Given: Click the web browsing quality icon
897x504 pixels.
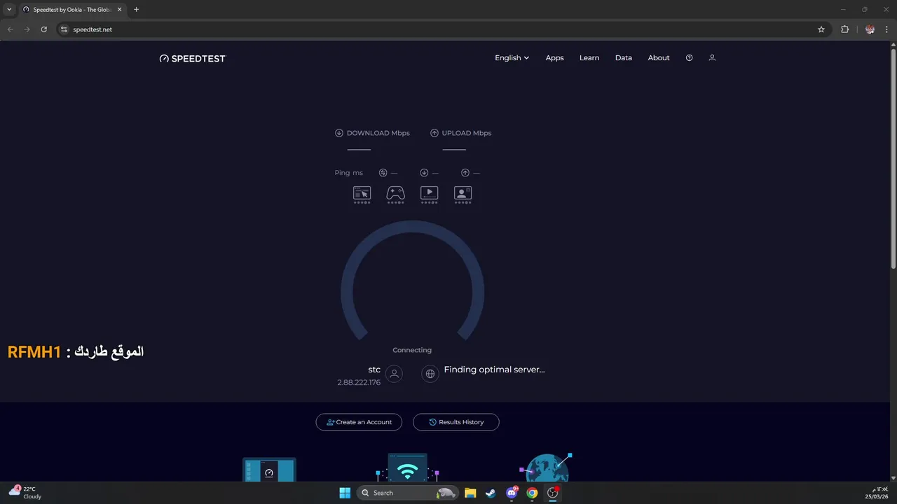Looking at the screenshot, I should [x=362, y=194].
